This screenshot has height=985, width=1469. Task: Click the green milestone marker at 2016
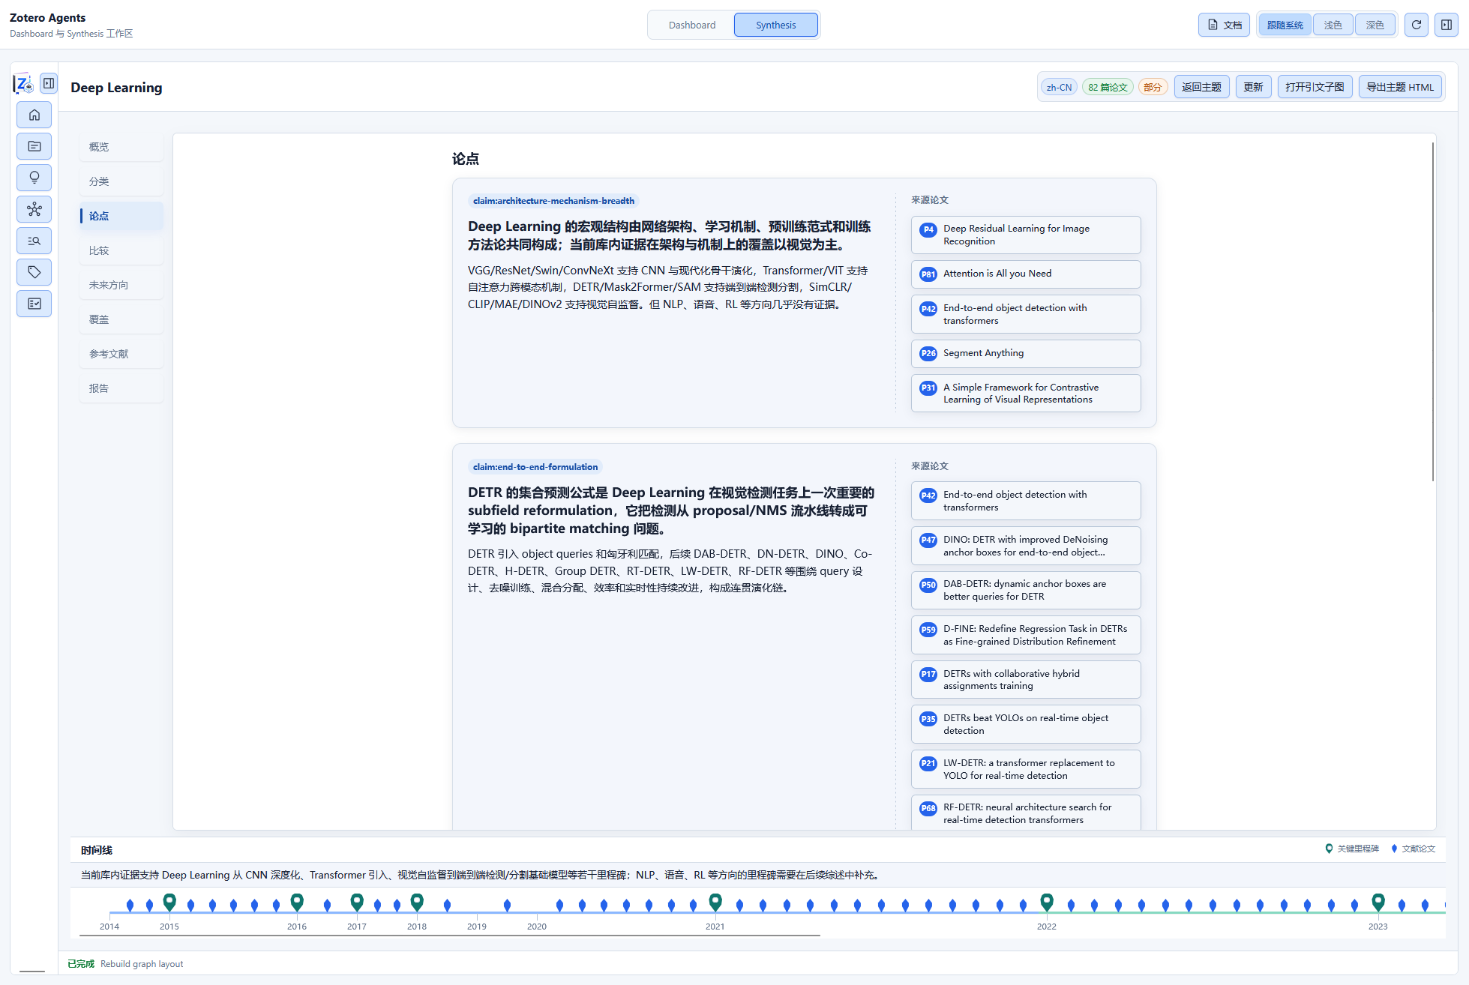pyautogui.click(x=297, y=902)
